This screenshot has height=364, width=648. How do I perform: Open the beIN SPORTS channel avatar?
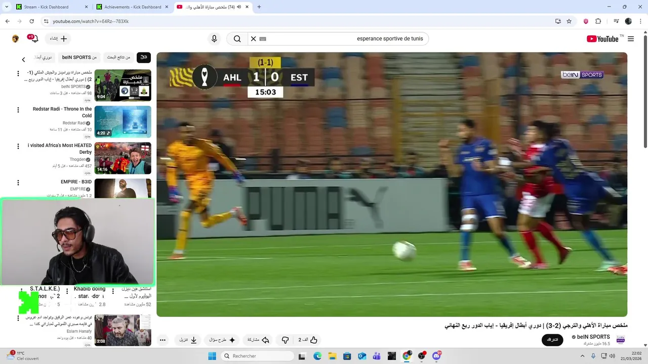[x=620, y=340]
